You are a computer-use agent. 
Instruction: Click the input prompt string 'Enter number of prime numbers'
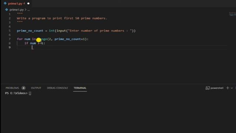[97, 31]
